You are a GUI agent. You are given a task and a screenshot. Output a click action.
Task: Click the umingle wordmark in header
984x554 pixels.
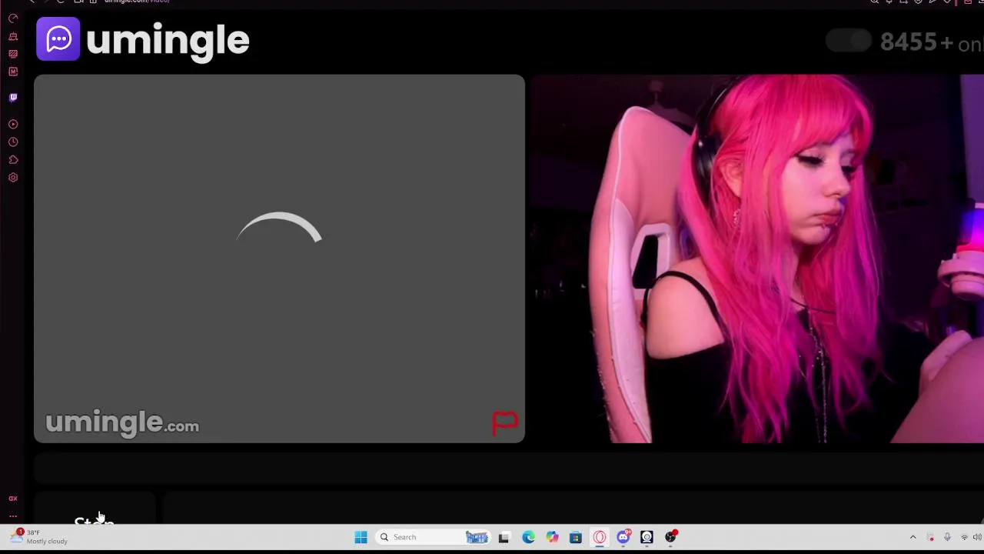(x=168, y=41)
